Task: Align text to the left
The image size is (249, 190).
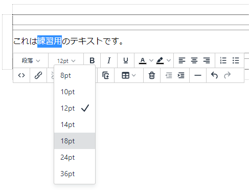Action: click(x=182, y=60)
